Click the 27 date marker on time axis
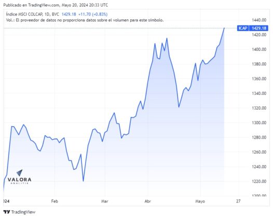The width and height of the screenshot is (273, 218). pyautogui.click(x=238, y=201)
